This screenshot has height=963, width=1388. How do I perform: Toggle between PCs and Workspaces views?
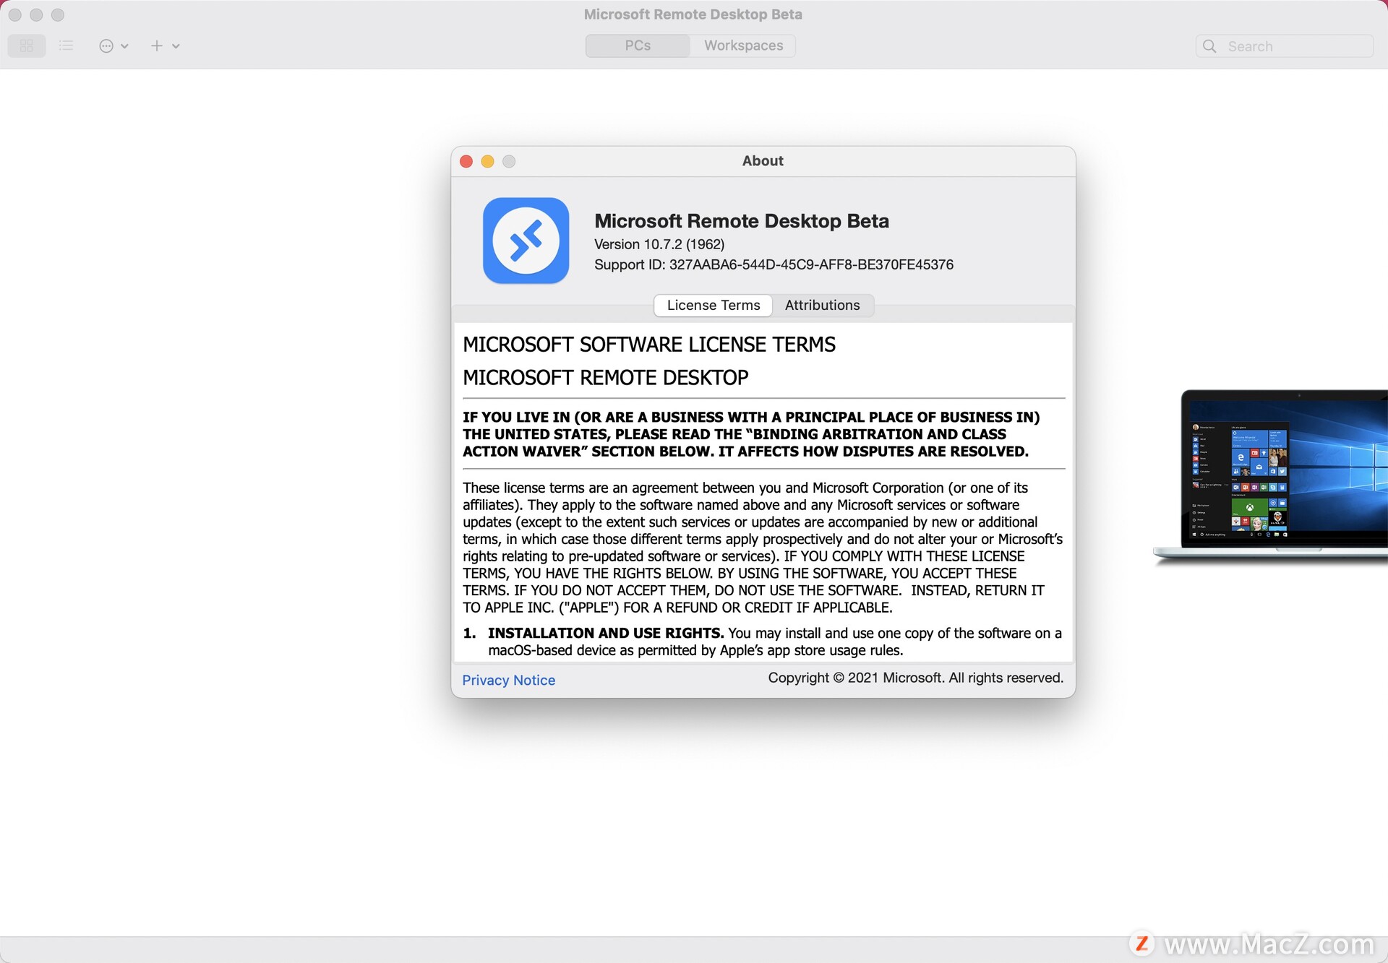pos(694,46)
